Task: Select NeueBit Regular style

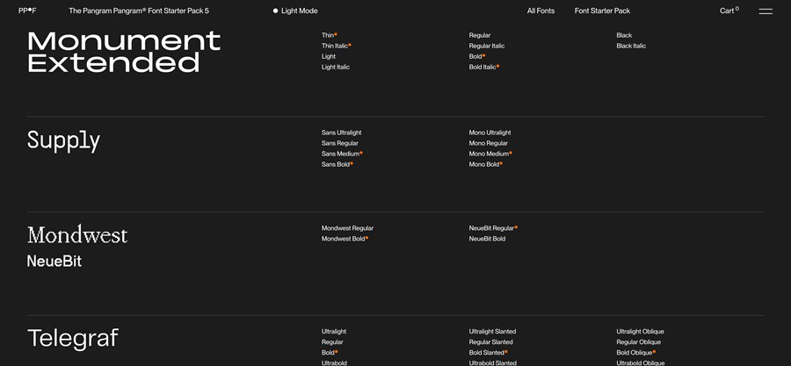Action: click(x=493, y=228)
